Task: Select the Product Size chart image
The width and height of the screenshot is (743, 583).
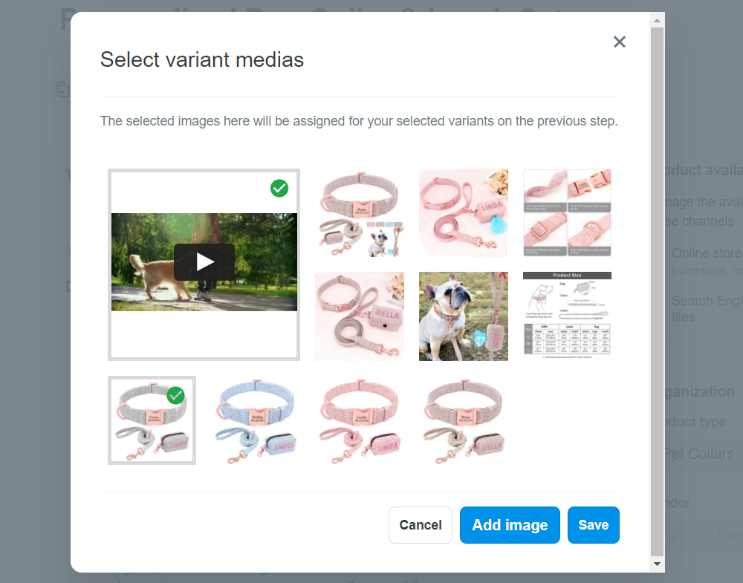Action: [567, 316]
